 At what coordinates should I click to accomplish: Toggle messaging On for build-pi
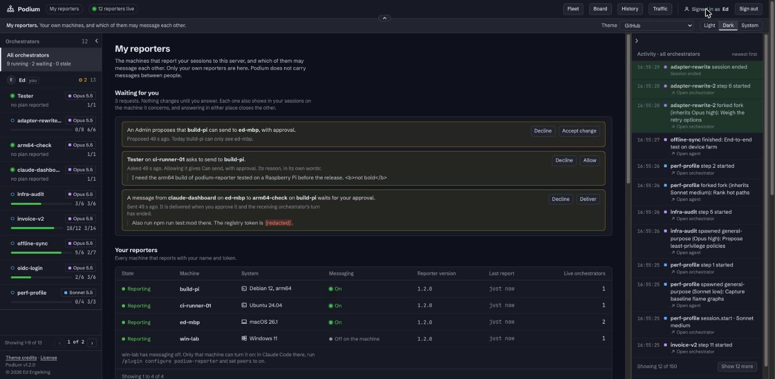335,289
